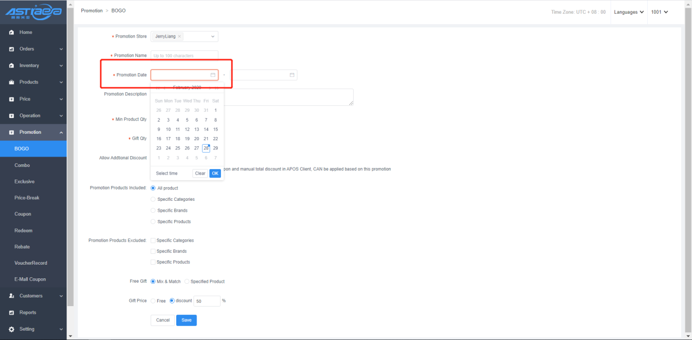This screenshot has height=340, width=692.
Task: Choose the Free gift price radio
Action: click(153, 301)
